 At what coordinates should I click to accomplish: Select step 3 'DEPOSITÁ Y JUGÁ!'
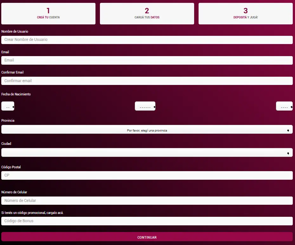245,13
